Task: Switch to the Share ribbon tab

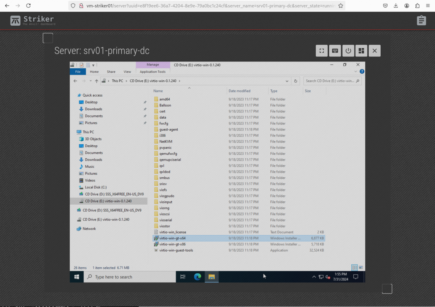Action: 111,72
